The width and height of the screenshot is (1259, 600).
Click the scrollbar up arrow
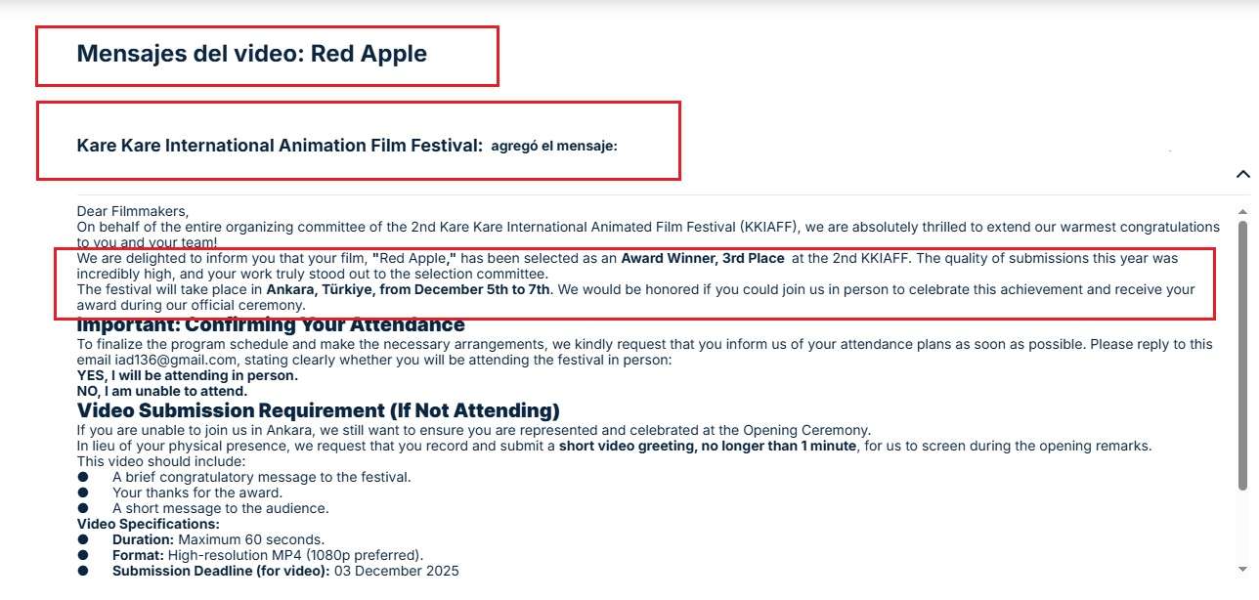pos(1243,211)
